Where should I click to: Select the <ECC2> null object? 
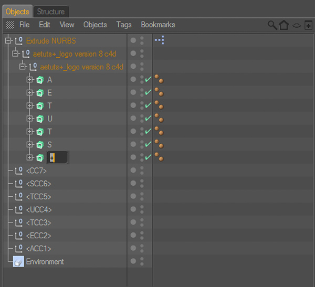tap(38, 236)
